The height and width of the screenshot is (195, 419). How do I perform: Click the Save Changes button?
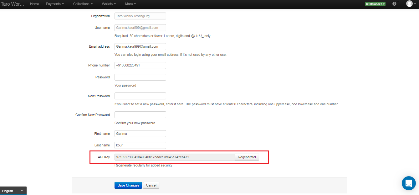[128, 185]
